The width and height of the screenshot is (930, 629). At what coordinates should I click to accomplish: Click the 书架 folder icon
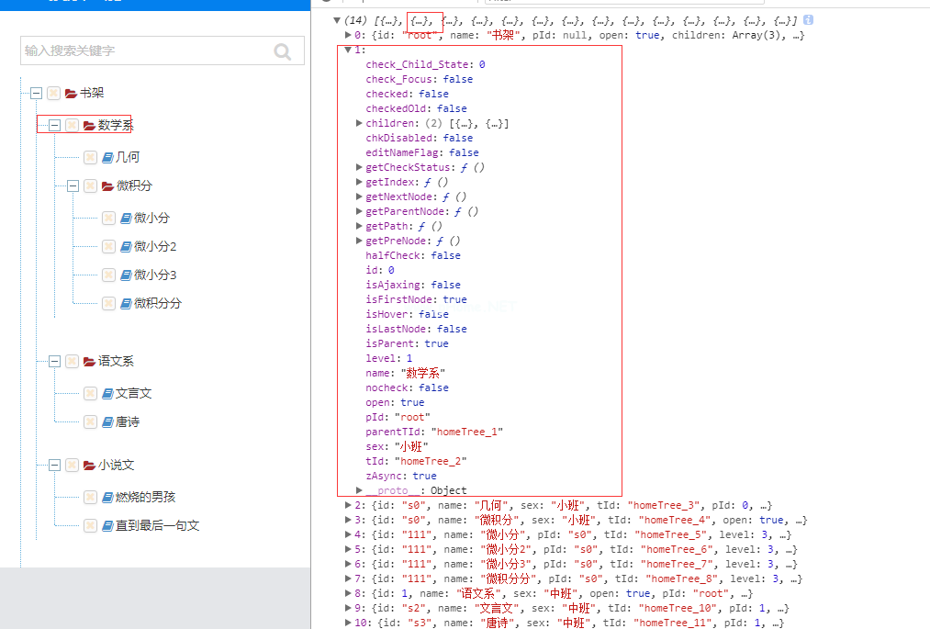[71, 94]
